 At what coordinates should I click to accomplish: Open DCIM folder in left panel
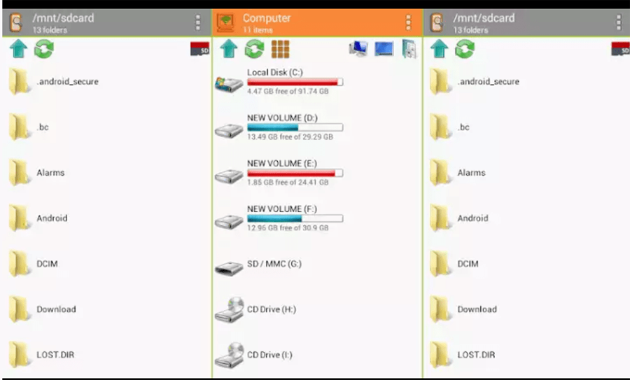pyautogui.click(x=106, y=264)
